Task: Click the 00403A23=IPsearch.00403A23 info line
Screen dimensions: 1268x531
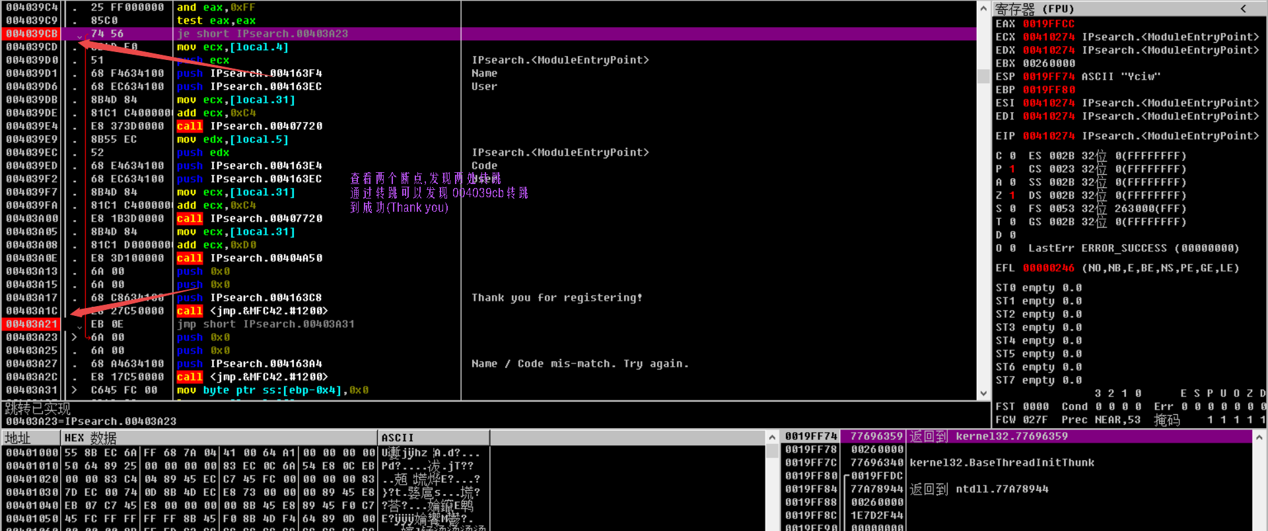Action: [91, 422]
